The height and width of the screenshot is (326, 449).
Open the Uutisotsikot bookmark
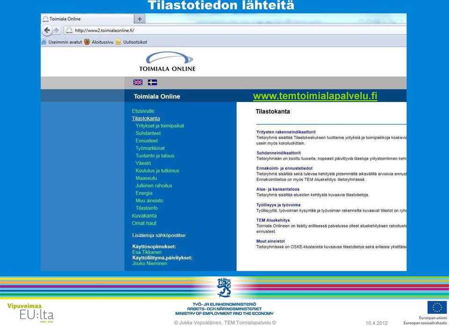pos(135,42)
